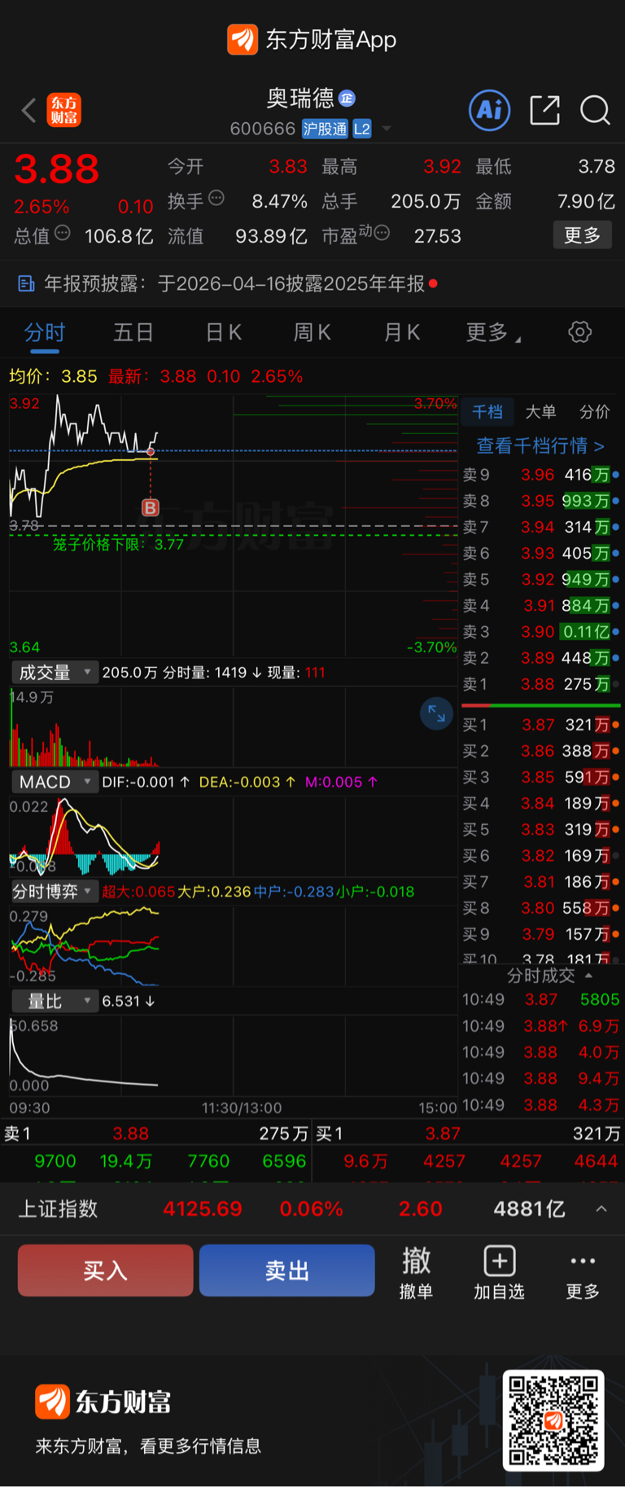Tap the QR code image

coord(553,1420)
